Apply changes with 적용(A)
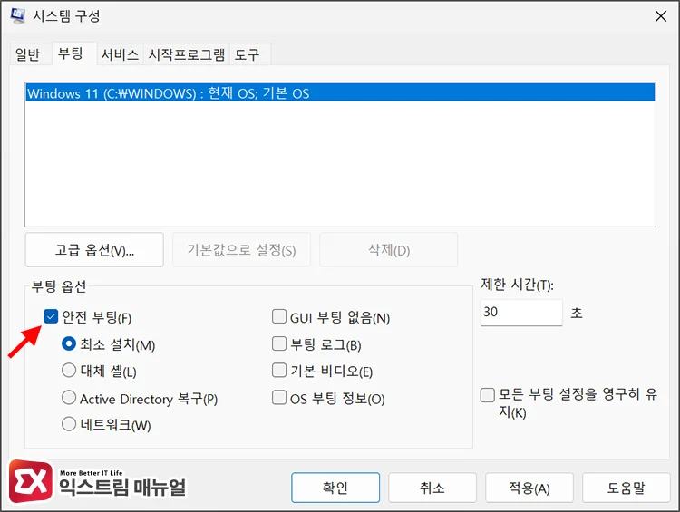 (x=529, y=488)
